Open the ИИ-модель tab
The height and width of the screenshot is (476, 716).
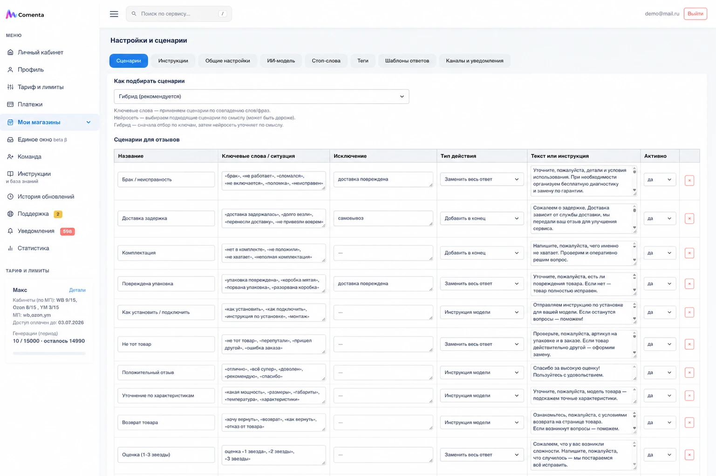(x=281, y=60)
